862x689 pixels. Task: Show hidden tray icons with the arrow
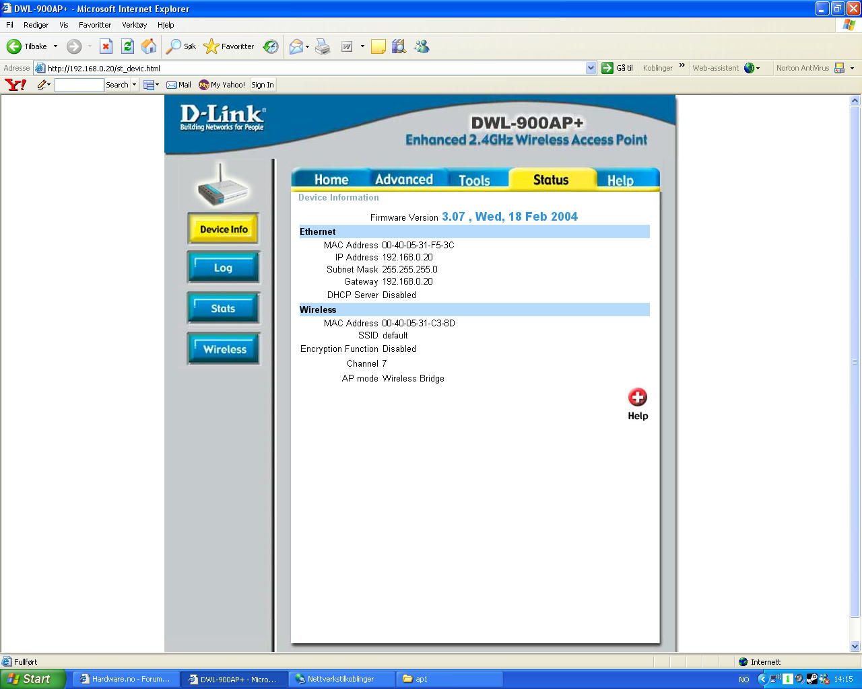pos(762,679)
